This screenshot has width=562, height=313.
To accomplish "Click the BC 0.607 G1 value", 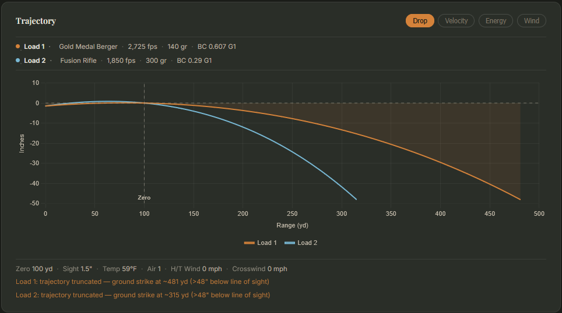I will 217,47.
